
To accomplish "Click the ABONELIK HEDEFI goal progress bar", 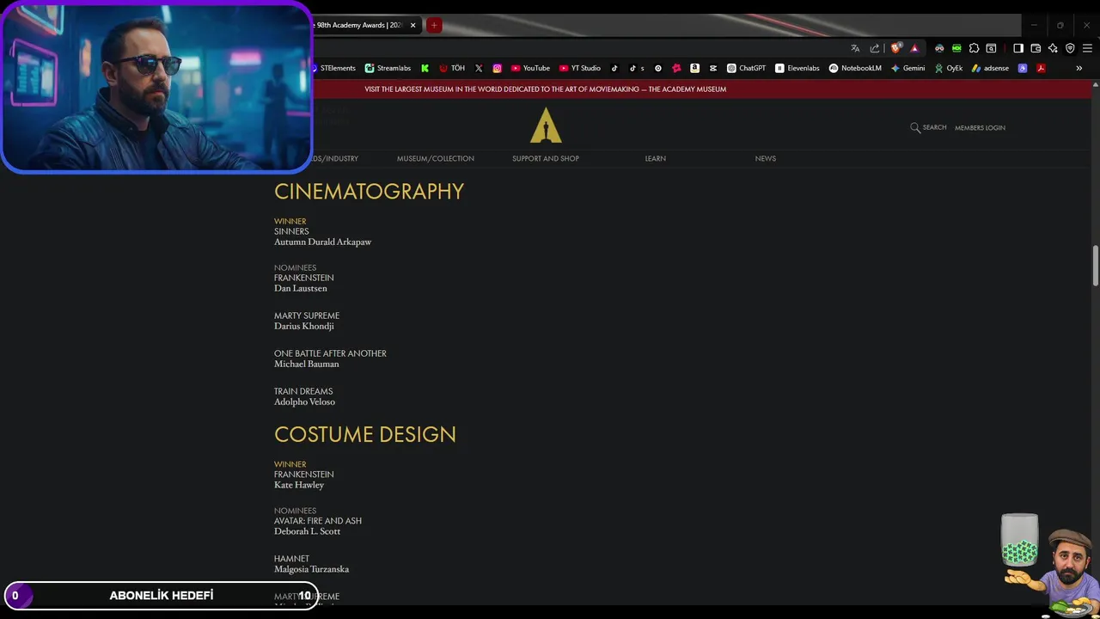I will [x=161, y=595].
